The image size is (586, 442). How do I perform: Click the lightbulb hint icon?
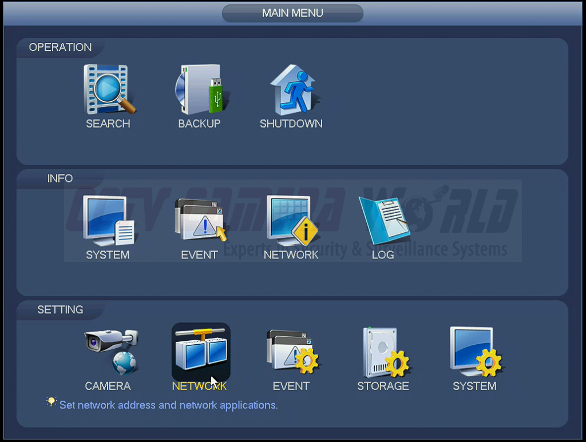pos(52,402)
